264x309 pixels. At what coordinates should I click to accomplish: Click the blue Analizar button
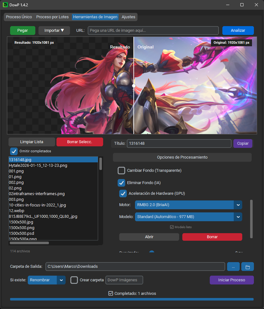click(238, 31)
